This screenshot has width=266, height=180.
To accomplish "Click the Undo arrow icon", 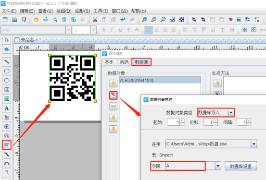I will [x=123, y=20].
